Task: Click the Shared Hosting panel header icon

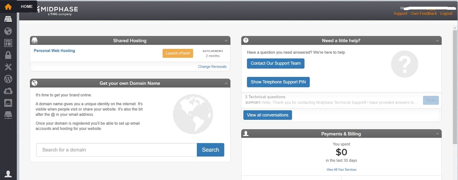Action: tap(34, 40)
